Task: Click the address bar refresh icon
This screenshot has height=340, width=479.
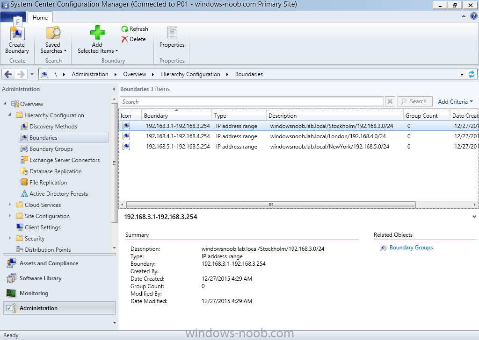Action: 472,74
